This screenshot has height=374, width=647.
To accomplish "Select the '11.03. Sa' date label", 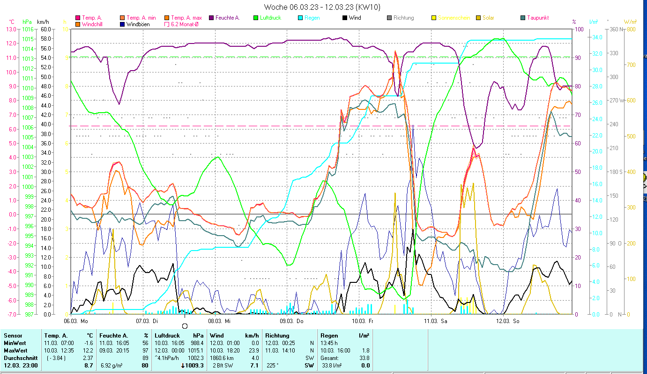I will [x=436, y=321].
